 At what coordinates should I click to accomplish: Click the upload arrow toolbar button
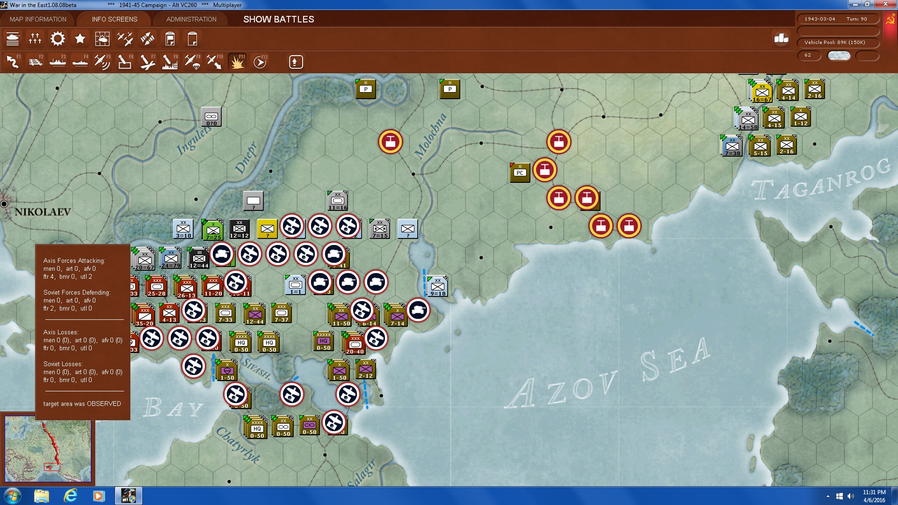pos(296,62)
